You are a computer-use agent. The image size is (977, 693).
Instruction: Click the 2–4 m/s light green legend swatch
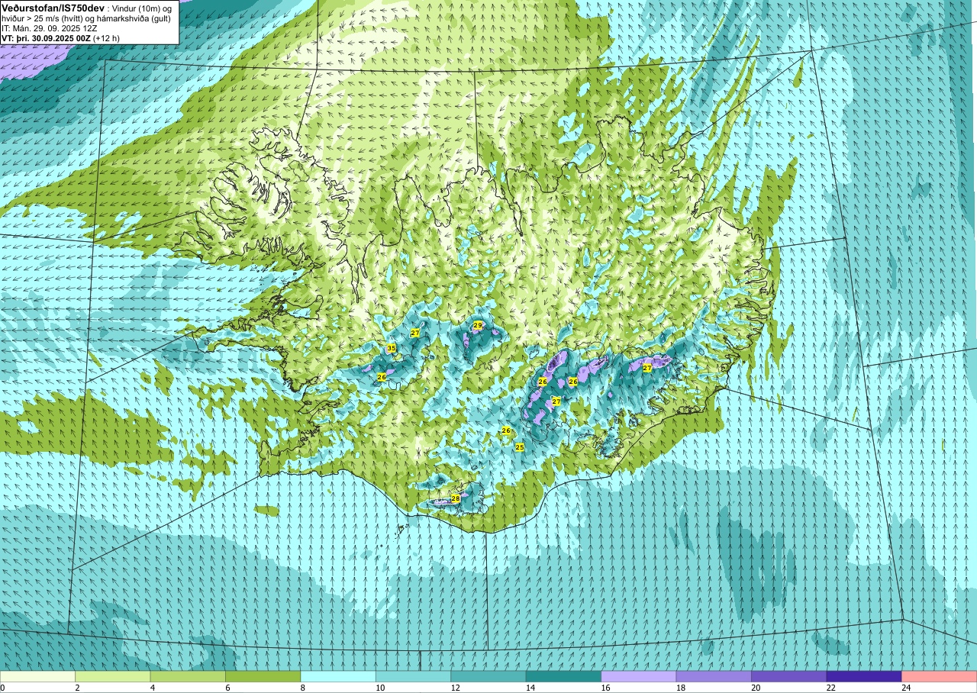point(113,676)
